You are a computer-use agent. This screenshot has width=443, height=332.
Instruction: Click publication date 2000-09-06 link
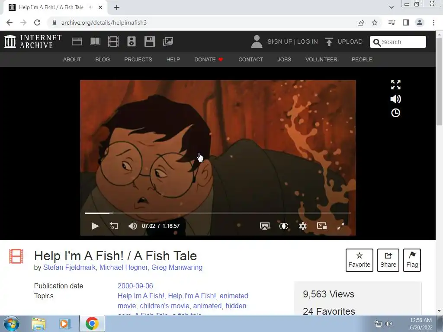pyautogui.click(x=135, y=286)
